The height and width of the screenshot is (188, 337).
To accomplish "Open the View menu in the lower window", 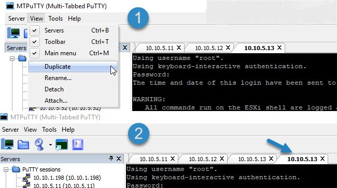I will (30, 130).
